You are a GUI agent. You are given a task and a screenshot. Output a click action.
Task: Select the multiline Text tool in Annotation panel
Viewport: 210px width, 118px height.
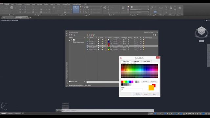tap(54, 8)
